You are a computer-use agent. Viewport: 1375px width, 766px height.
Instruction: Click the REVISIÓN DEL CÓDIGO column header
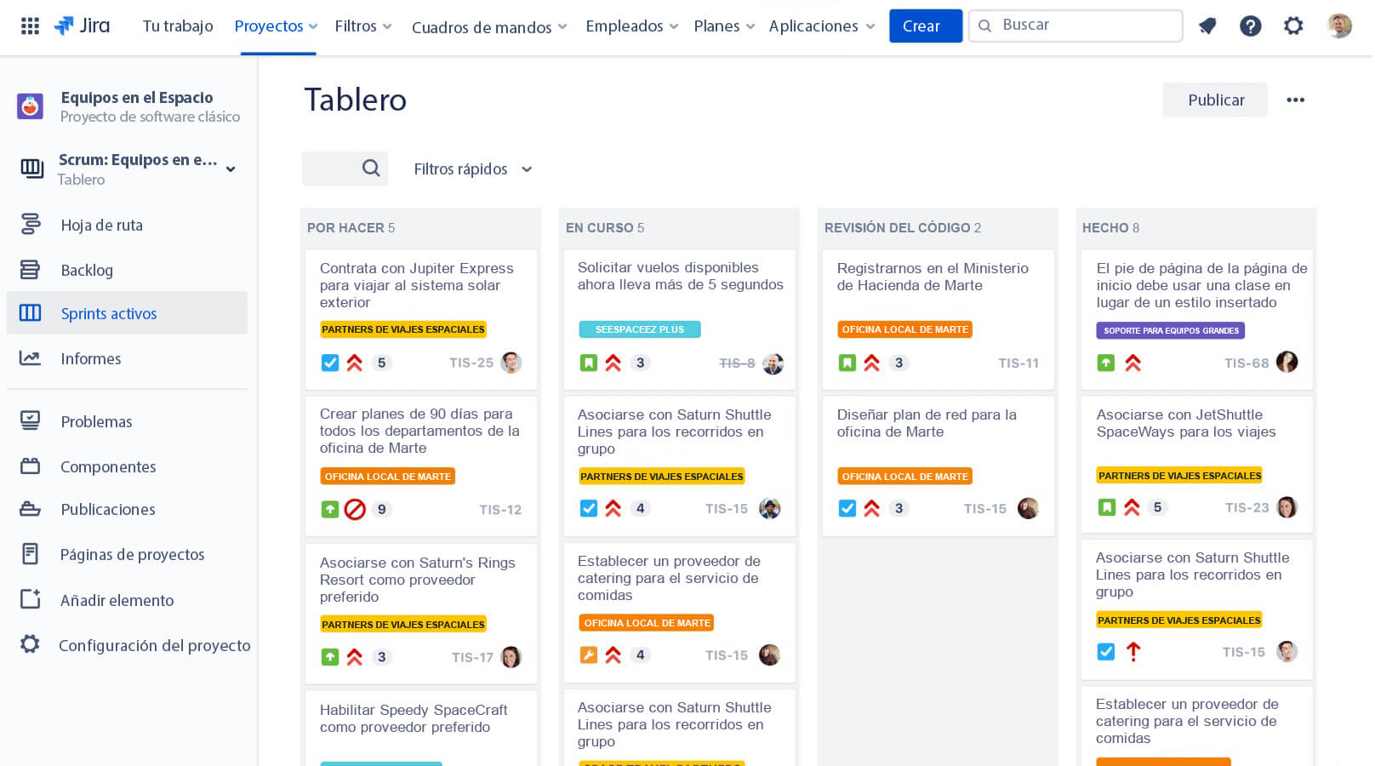tap(903, 227)
